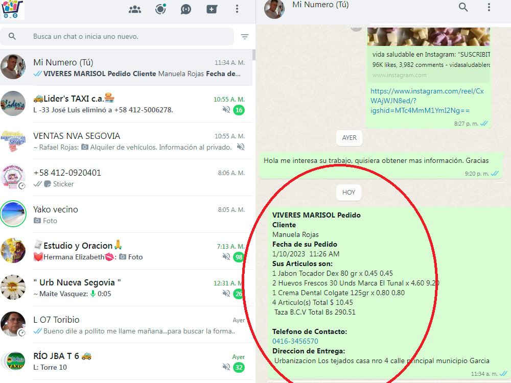This screenshot has height=383, width=511.
Task: Click the read receipt checks at 11:34 a. m.
Action: click(503, 374)
